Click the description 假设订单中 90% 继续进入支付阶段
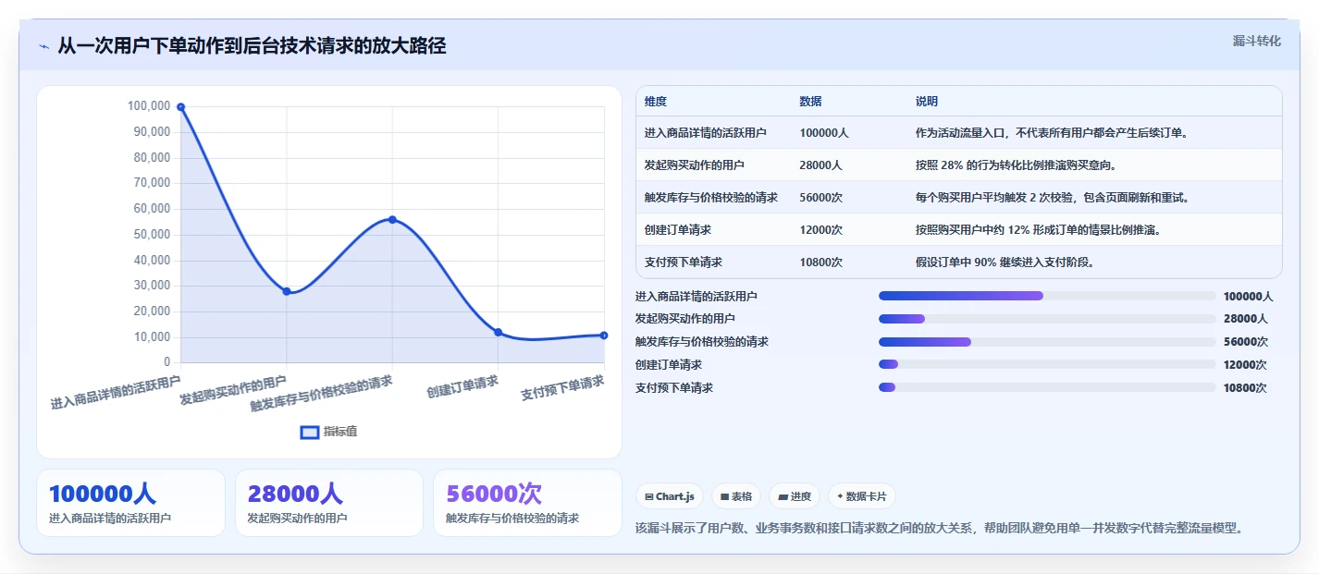 [x=1005, y=263]
